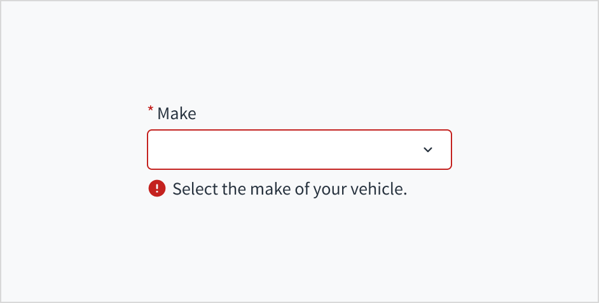Viewport: 599px width, 303px height.
Task: Click the red error exclamation icon
Action: [156, 188]
